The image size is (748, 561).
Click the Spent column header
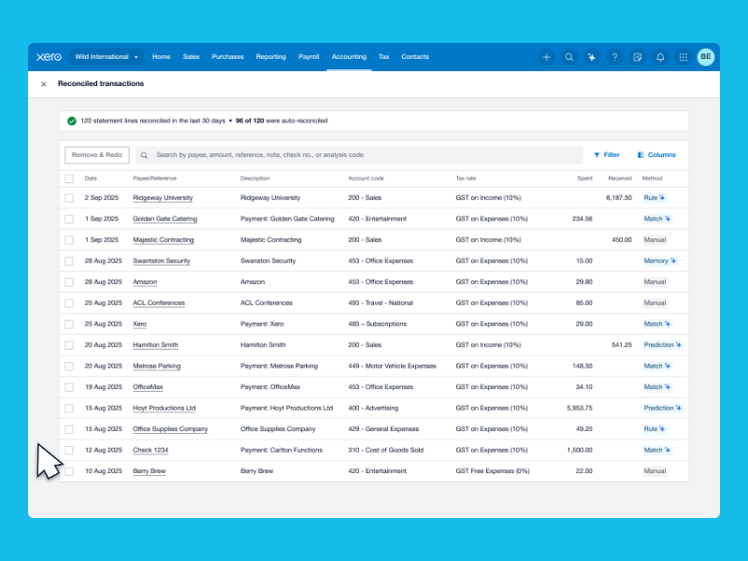point(585,179)
